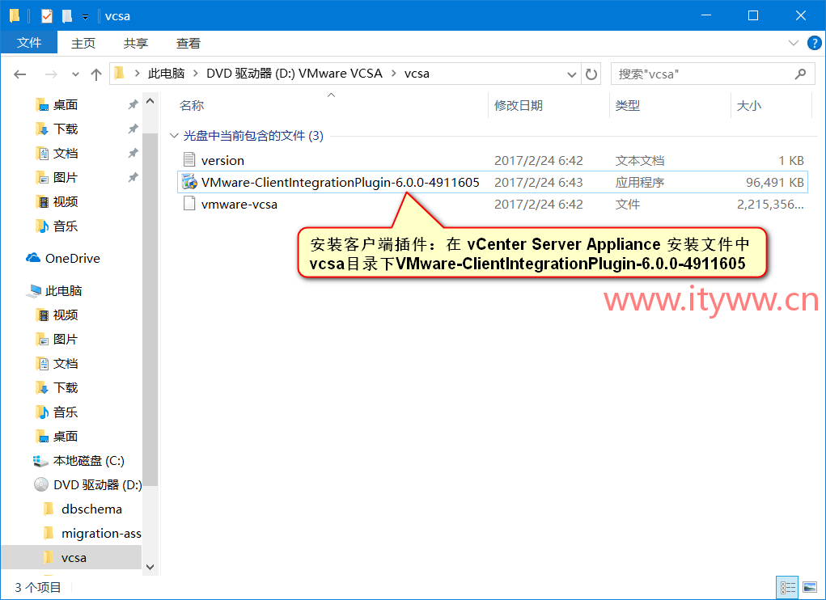Collapse the 光盘中当前包含的文件 (3) group
Screen dimensions: 826x600
pyautogui.click(x=174, y=136)
